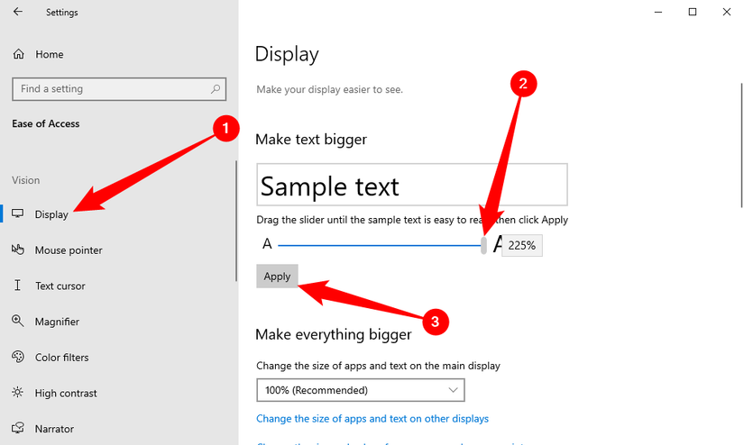
Task: Maximize the Settings window
Action: tap(693, 12)
